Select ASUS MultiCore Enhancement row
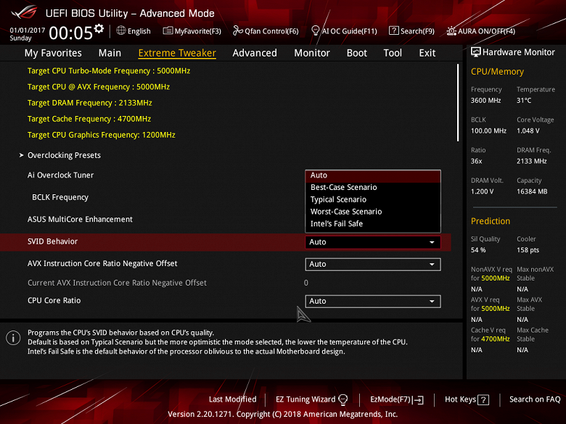566x424 pixels. pyautogui.click(x=80, y=220)
